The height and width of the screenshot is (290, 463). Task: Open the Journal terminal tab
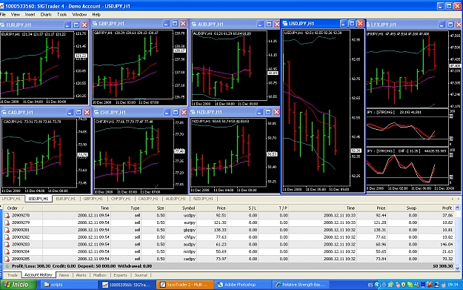click(x=141, y=275)
